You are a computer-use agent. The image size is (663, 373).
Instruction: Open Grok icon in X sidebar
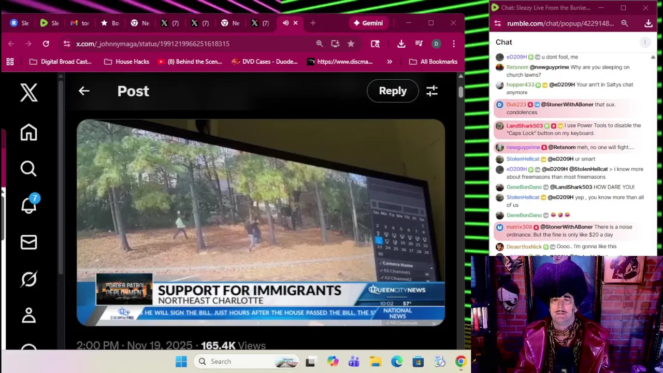pyautogui.click(x=28, y=279)
